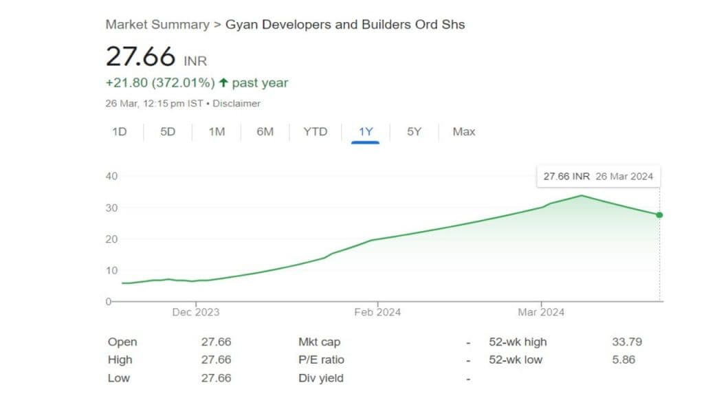Open the Disclaimer link

point(236,104)
